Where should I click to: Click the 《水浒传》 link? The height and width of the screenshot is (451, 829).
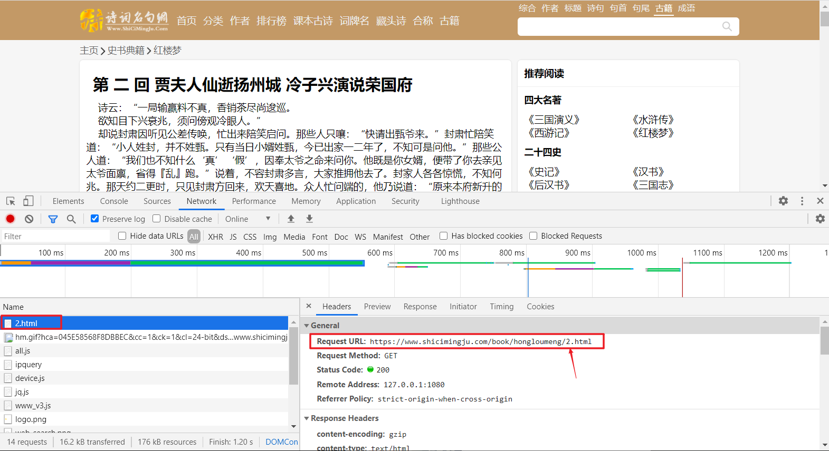coord(653,120)
